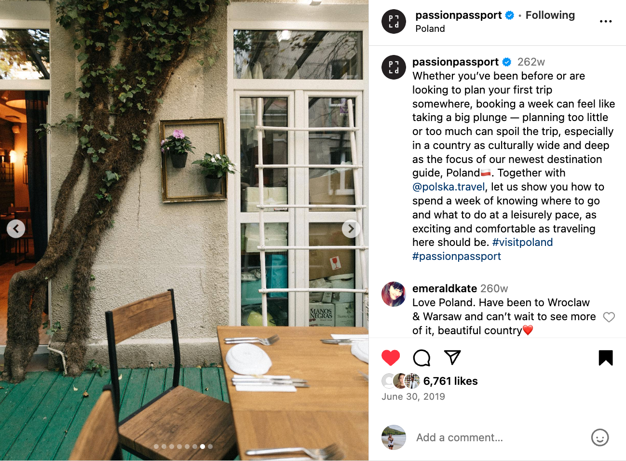626x461 pixels.
Task: Share the post via paper plane icon
Action: pos(452,357)
